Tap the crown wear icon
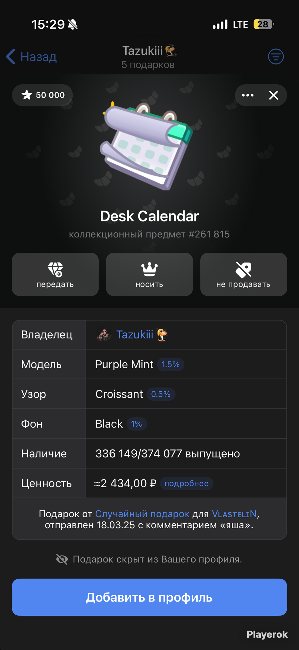Image resolution: width=299 pixels, height=650 pixels. 149,269
